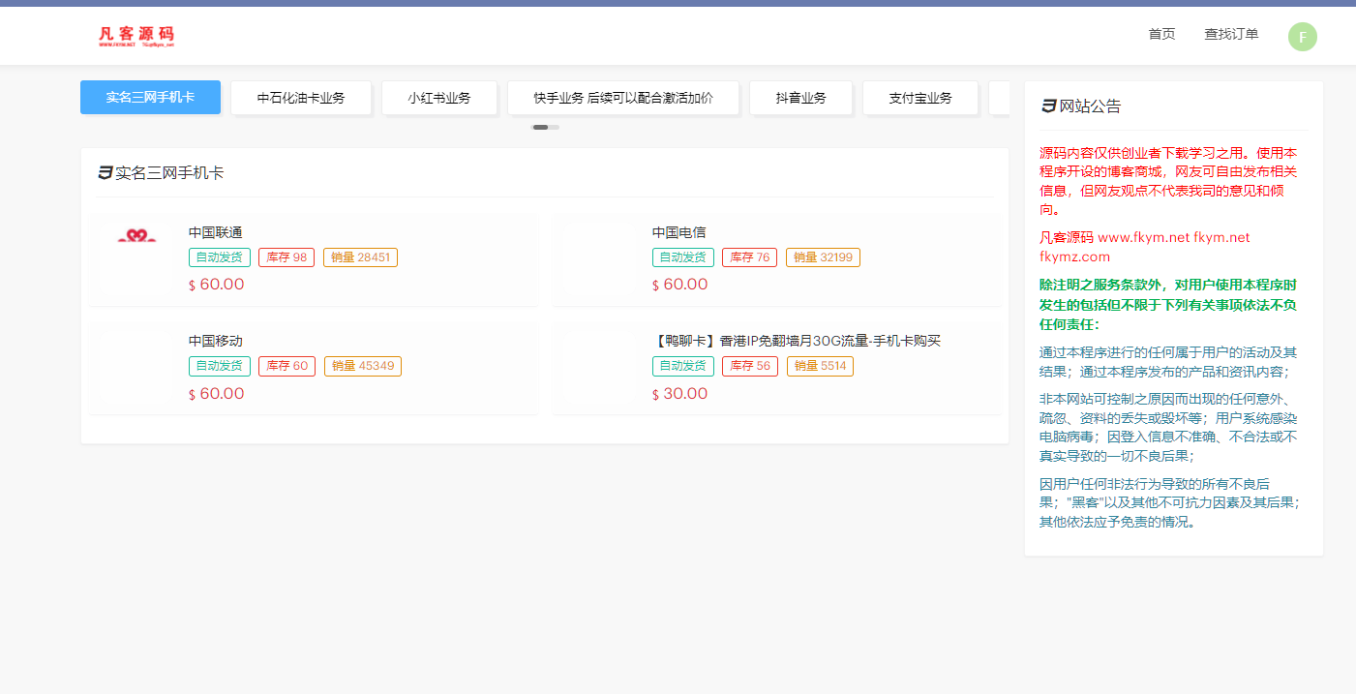
Task: Switch to the 小红书业务 tab
Action: coord(439,98)
